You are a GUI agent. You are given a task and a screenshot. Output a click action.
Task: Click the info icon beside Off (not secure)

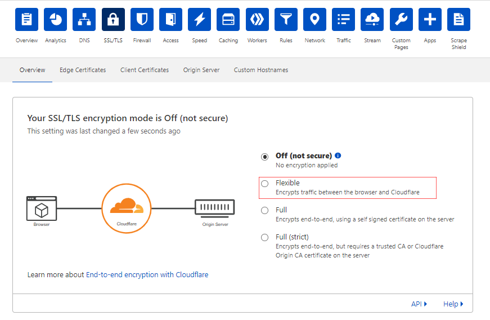click(x=338, y=155)
